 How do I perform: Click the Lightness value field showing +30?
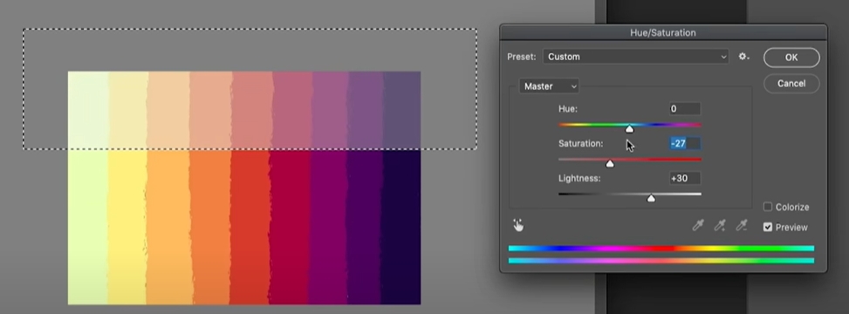coord(685,178)
